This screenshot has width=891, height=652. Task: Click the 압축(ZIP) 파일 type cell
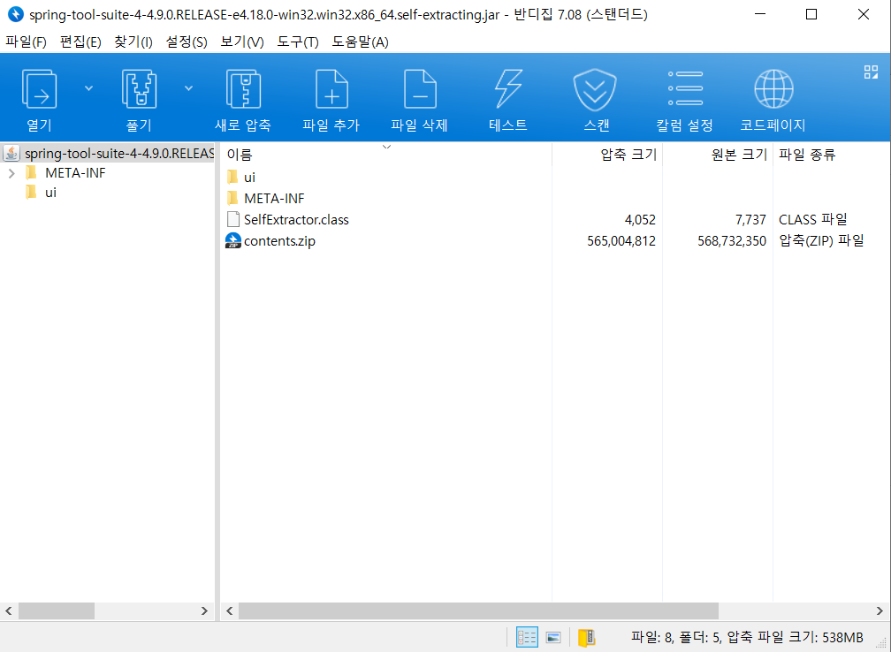[x=821, y=241]
